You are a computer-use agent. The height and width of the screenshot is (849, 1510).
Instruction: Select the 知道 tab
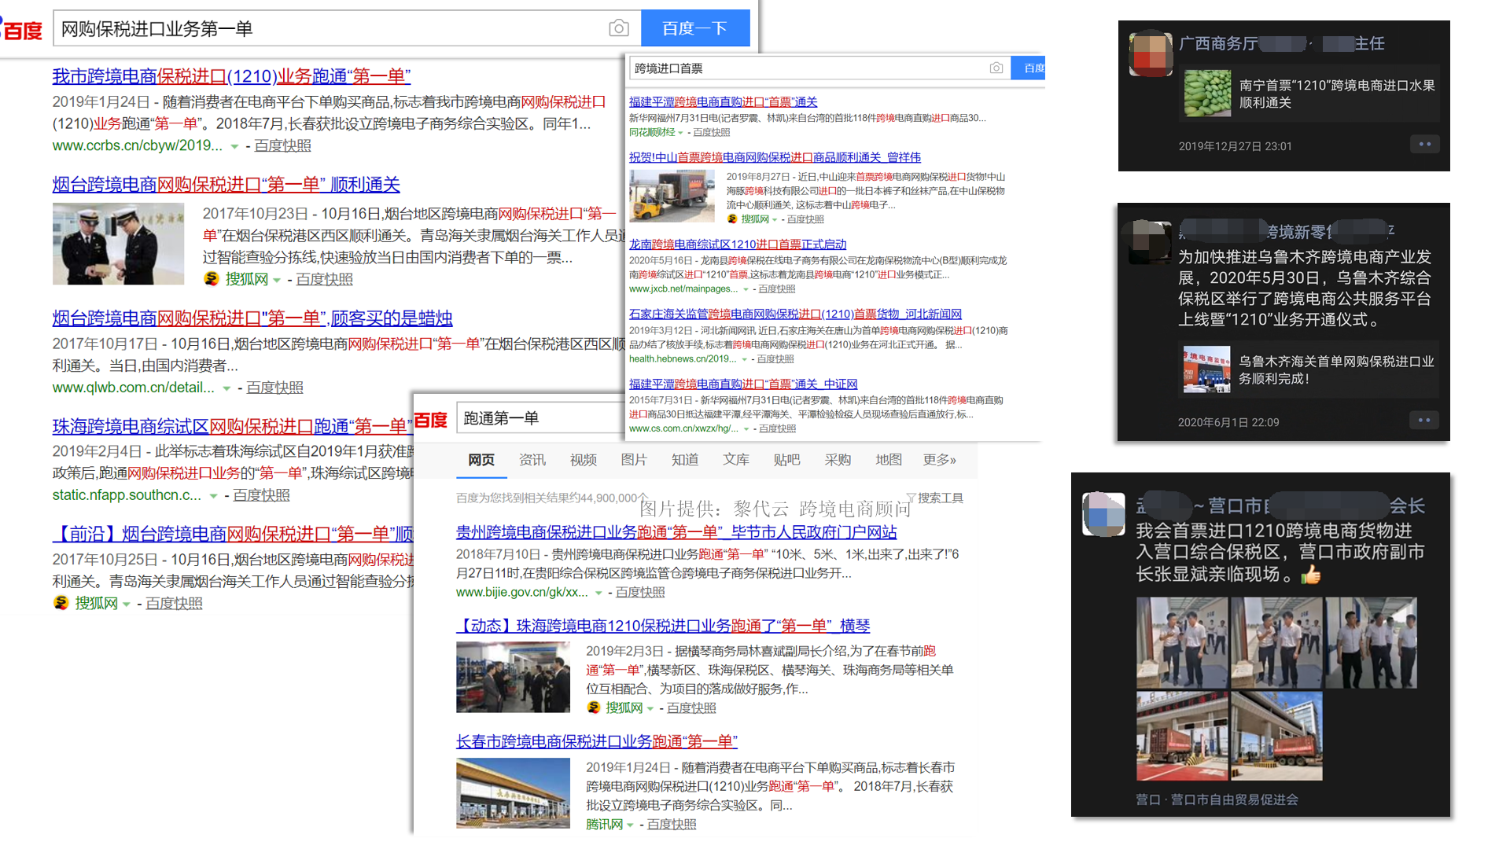point(684,460)
